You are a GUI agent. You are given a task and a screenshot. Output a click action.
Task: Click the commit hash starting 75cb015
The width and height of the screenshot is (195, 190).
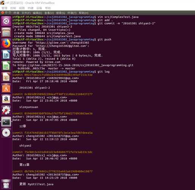tap(58, 152)
